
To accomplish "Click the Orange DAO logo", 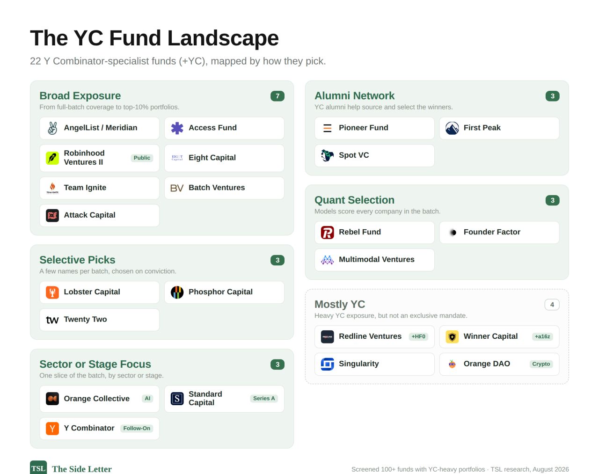I will [x=452, y=365].
